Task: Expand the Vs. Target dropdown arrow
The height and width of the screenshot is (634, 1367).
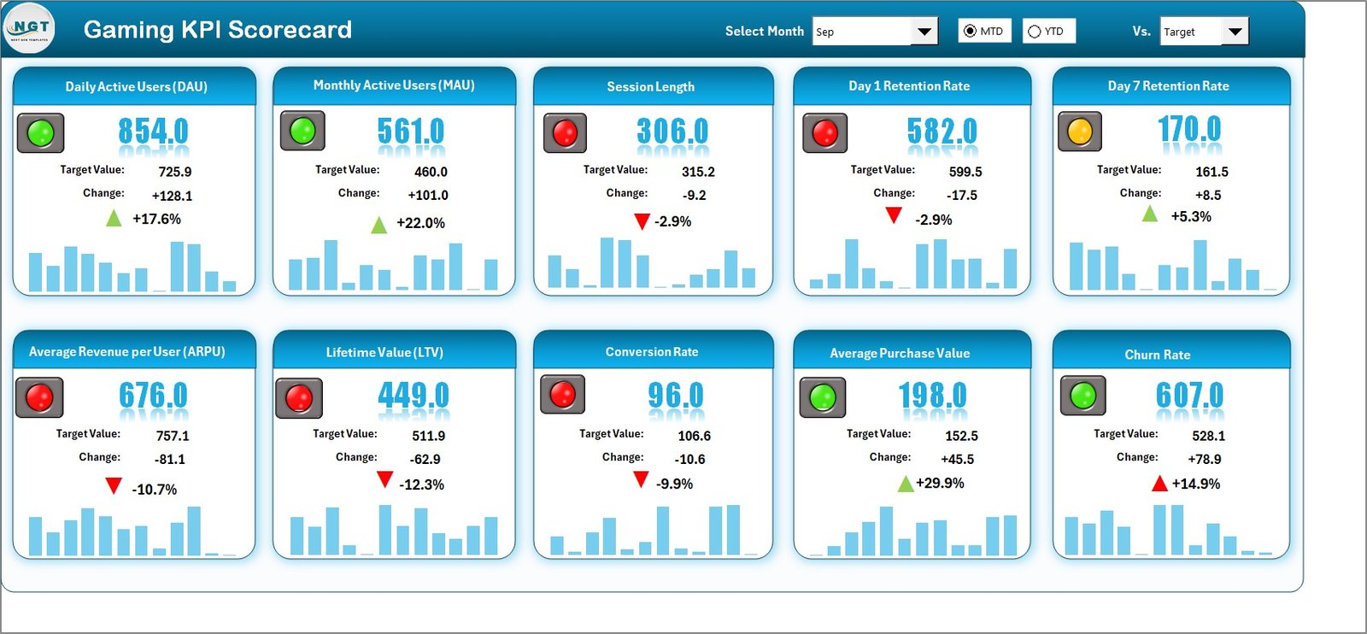Action: tap(1235, 32)
